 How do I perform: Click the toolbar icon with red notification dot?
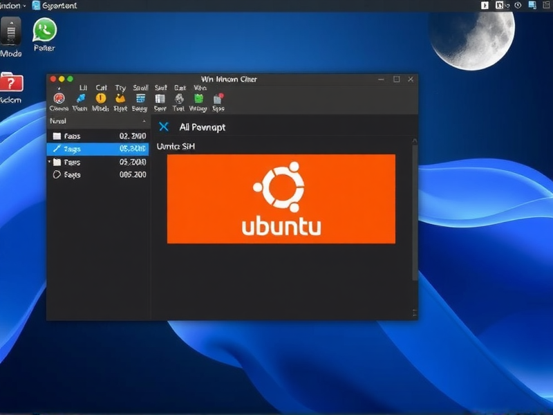[x=218, y=99]
